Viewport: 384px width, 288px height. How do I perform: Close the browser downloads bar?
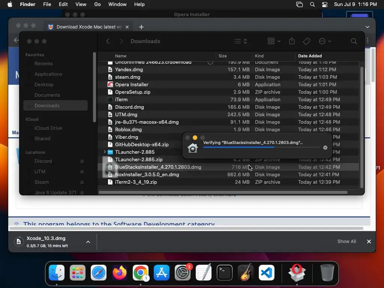point(369,241)
